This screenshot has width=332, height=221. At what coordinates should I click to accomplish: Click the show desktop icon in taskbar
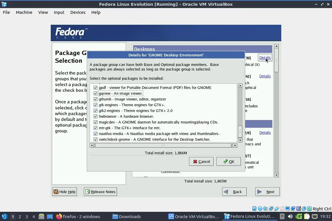coord(50,217)
